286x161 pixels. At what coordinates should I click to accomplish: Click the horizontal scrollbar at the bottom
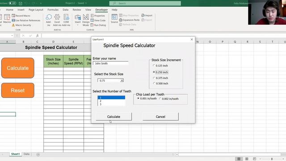[x=229, y=155]
